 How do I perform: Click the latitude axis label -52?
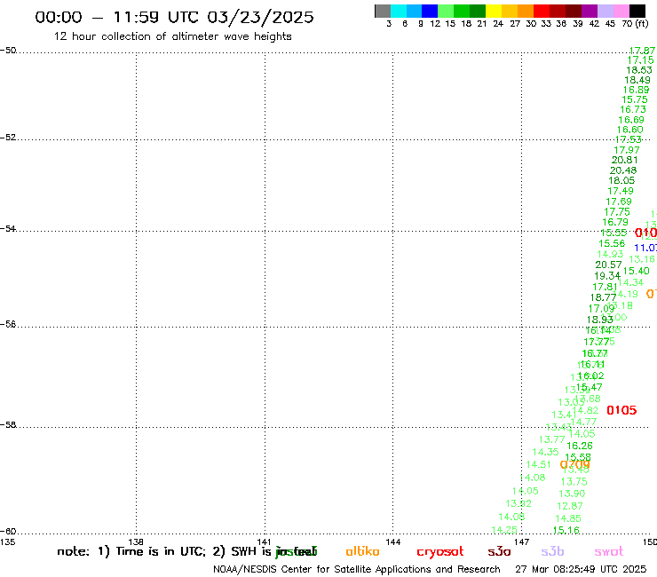point(8,138)
